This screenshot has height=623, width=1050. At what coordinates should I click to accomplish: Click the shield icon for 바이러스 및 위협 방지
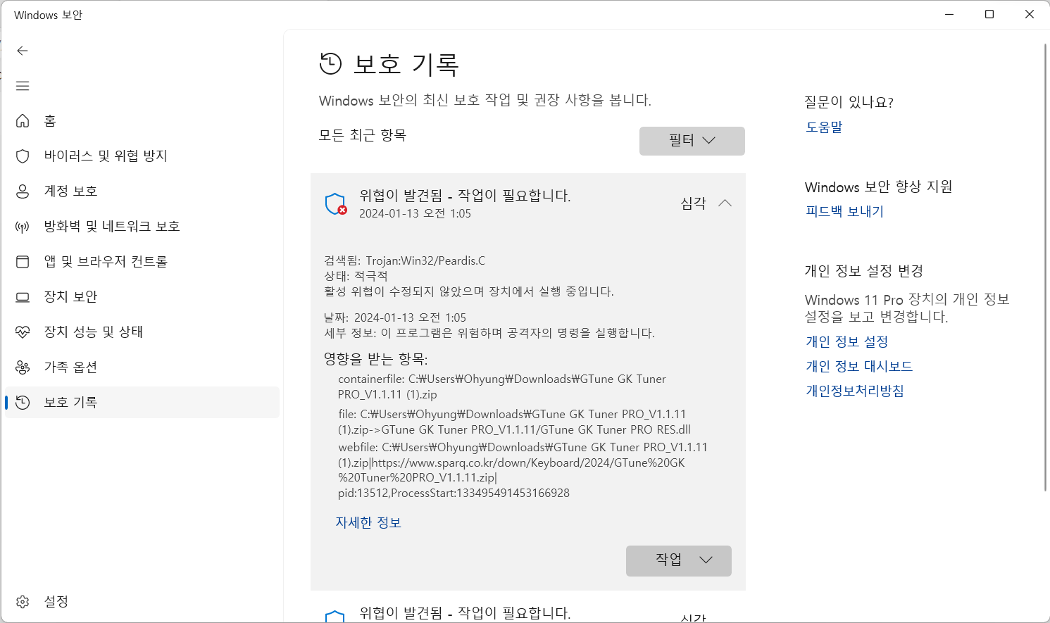click(x=23, y=156)
